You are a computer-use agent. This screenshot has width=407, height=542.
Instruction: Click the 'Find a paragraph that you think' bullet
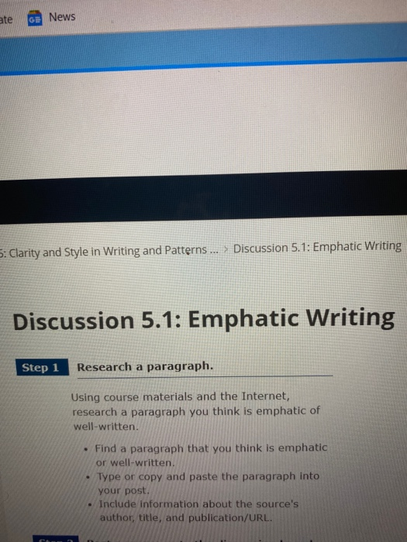coord(212,455)
